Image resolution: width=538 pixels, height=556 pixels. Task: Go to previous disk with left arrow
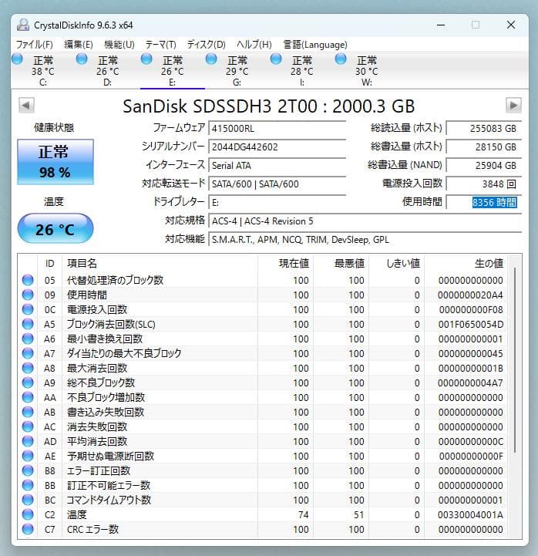click(x=26, y=106)
